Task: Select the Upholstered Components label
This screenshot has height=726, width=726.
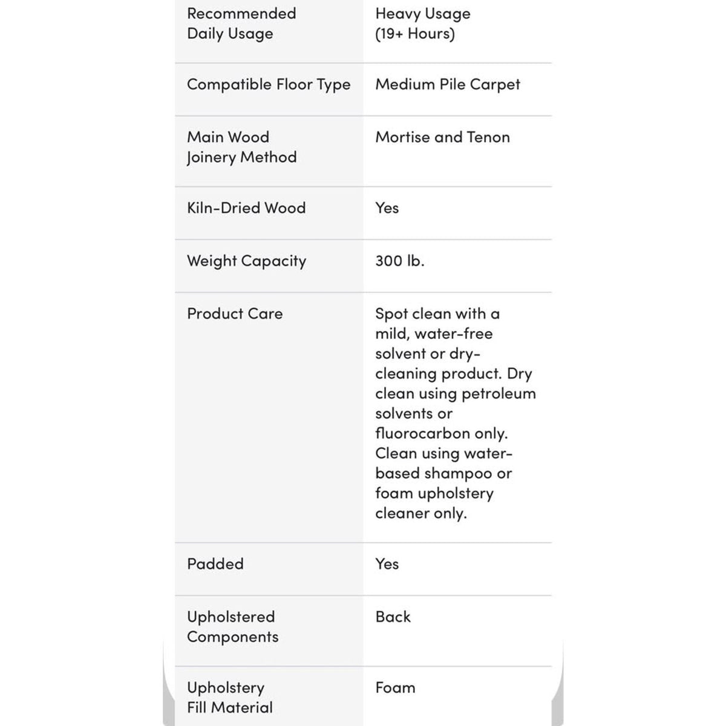Action: (233, 627)
